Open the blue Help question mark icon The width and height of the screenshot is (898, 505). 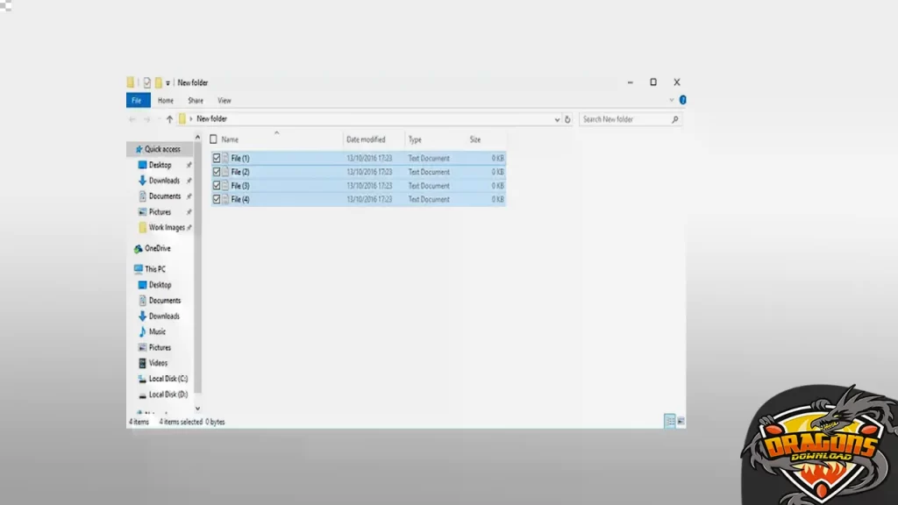(x=682, y=101)
